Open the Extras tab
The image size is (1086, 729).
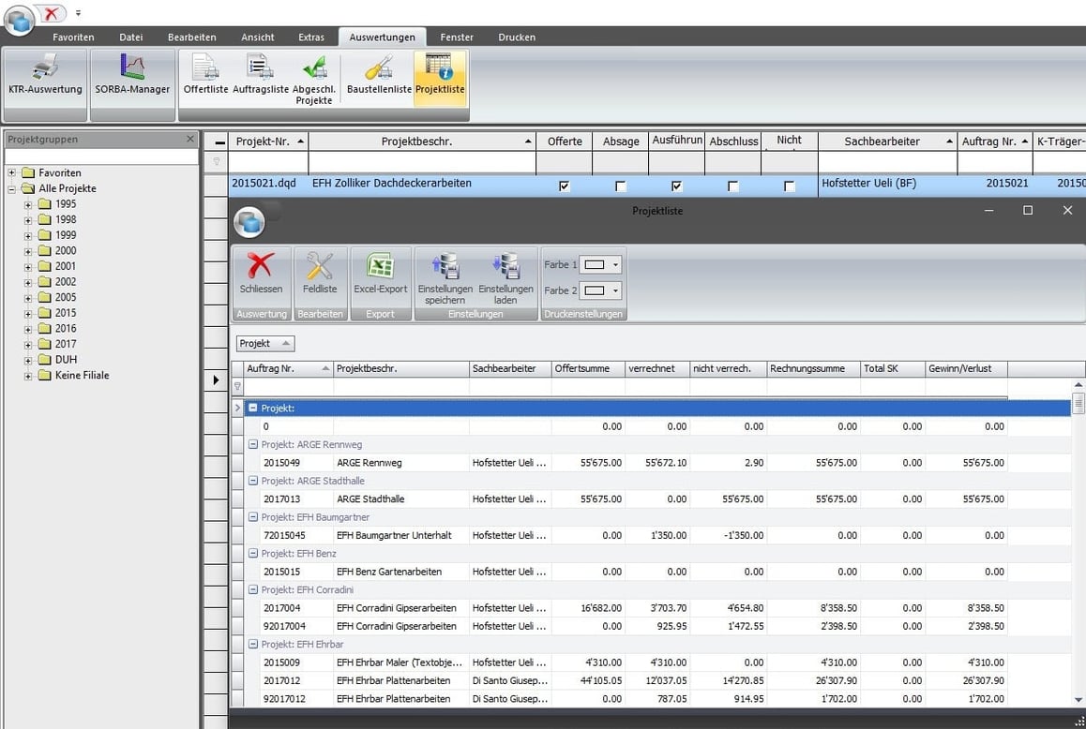[311, 37]
